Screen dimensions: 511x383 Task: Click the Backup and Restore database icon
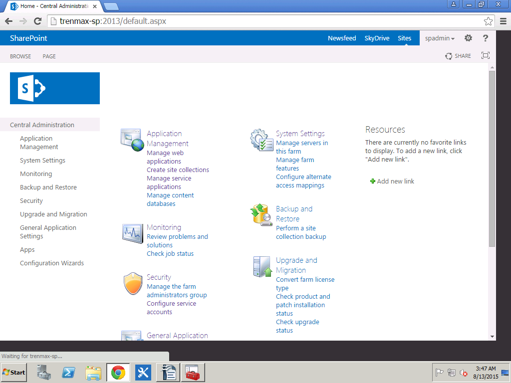click(x=261, y=215)
